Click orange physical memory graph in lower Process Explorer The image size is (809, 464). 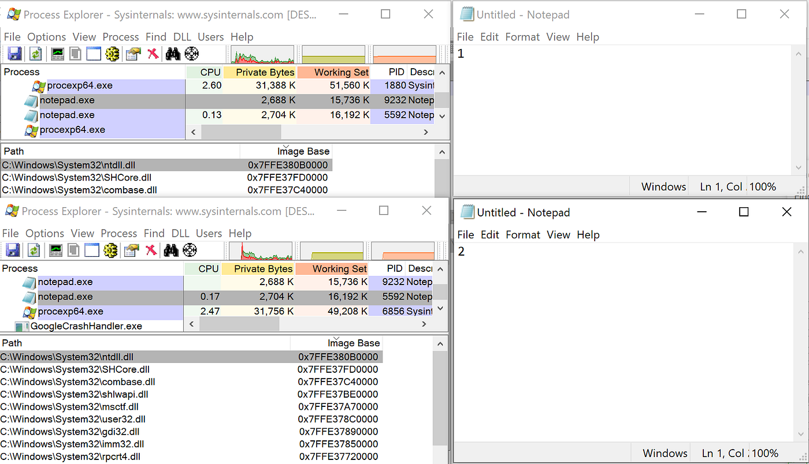click(x=403, y=250)
